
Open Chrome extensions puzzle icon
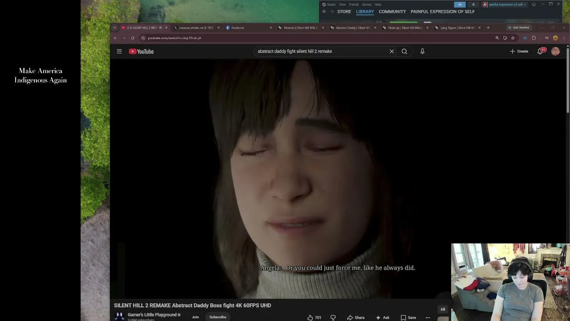534,38
